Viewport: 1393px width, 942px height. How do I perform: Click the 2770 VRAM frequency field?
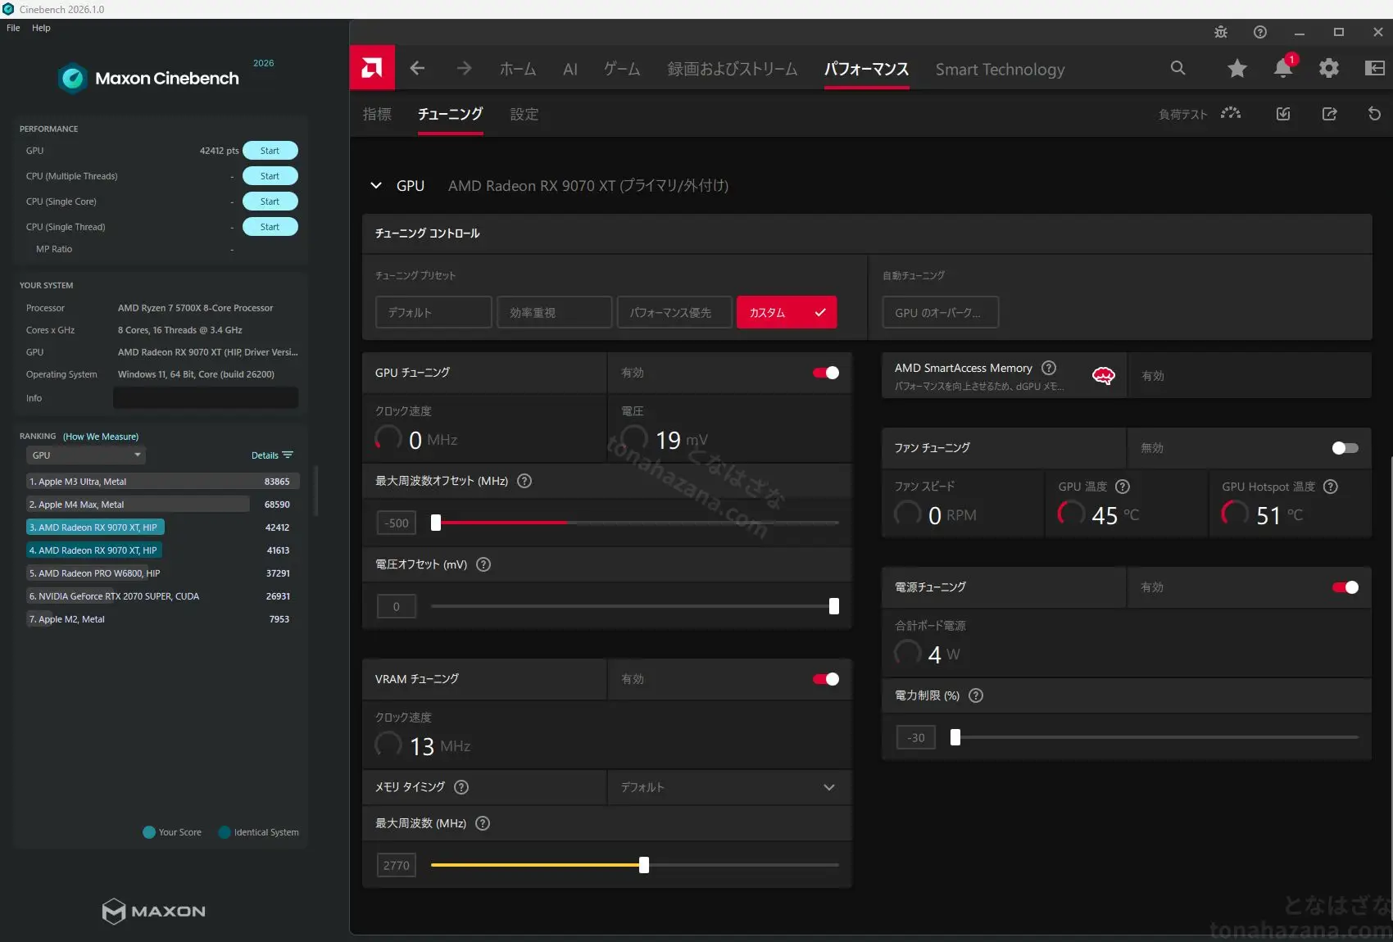[x=397, y=865]
